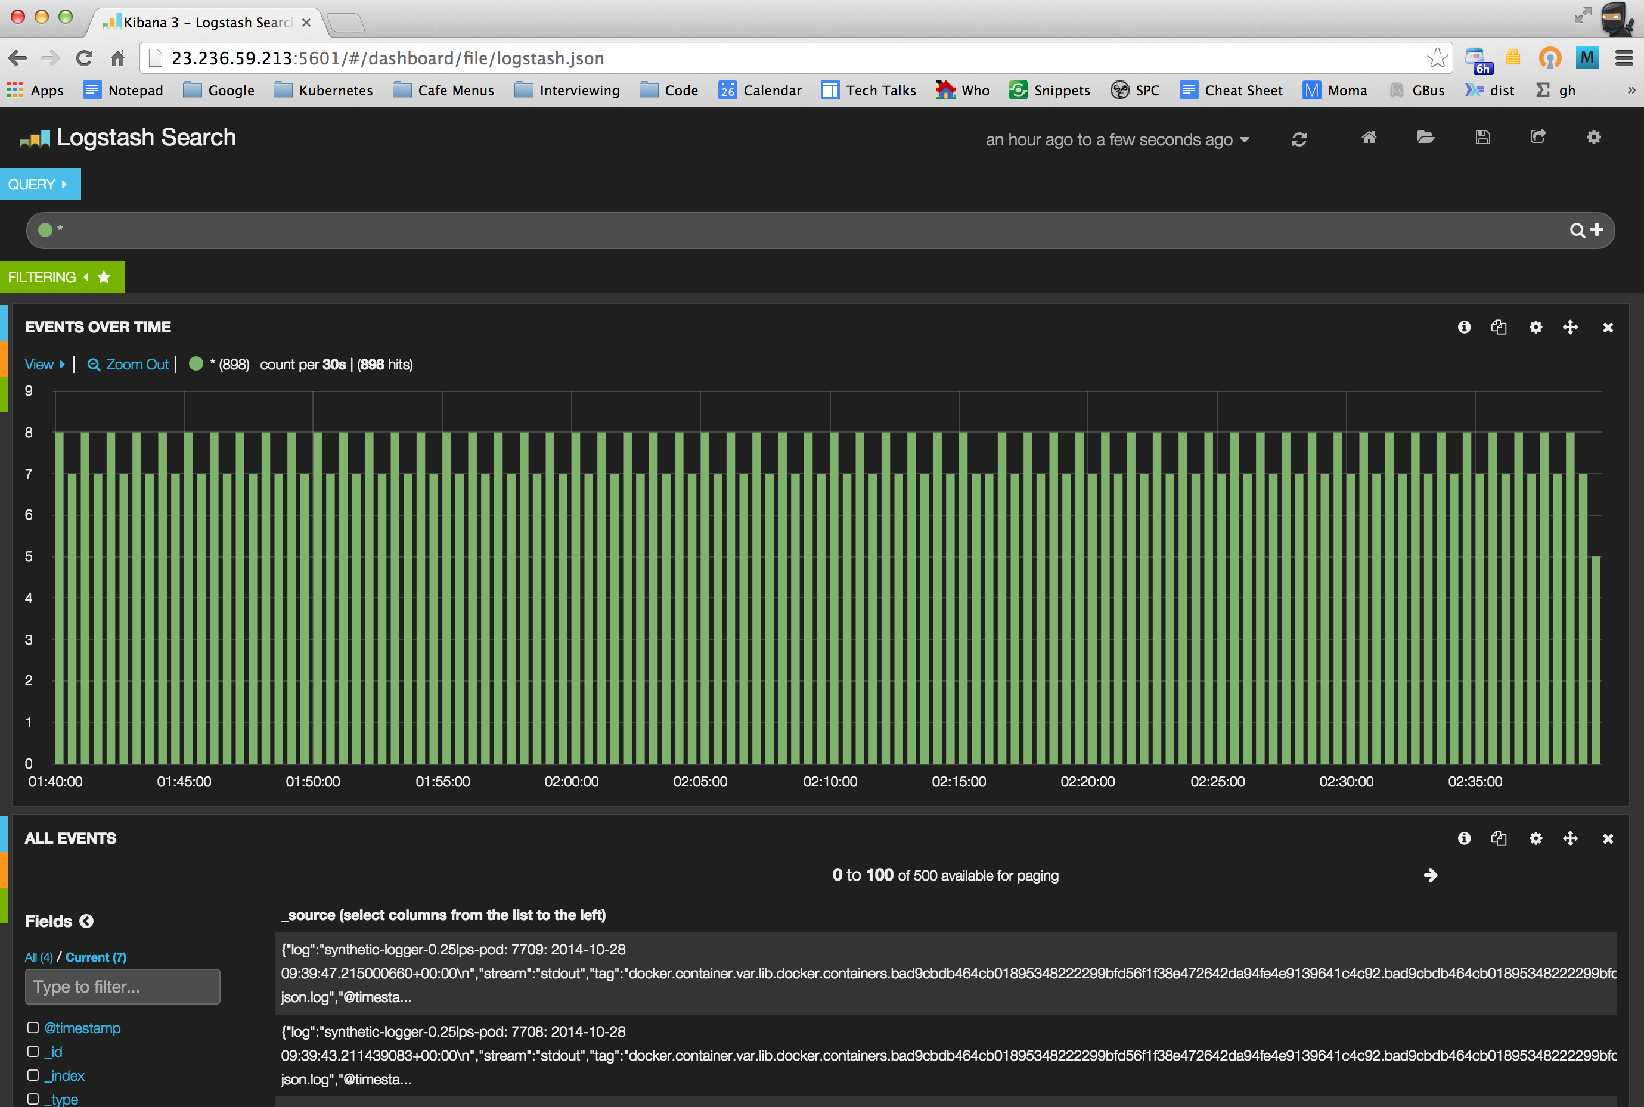This screenshot has width=1644, height=1107.
Task: Refresh the dashboard data
Action: tap(1299, 139)
